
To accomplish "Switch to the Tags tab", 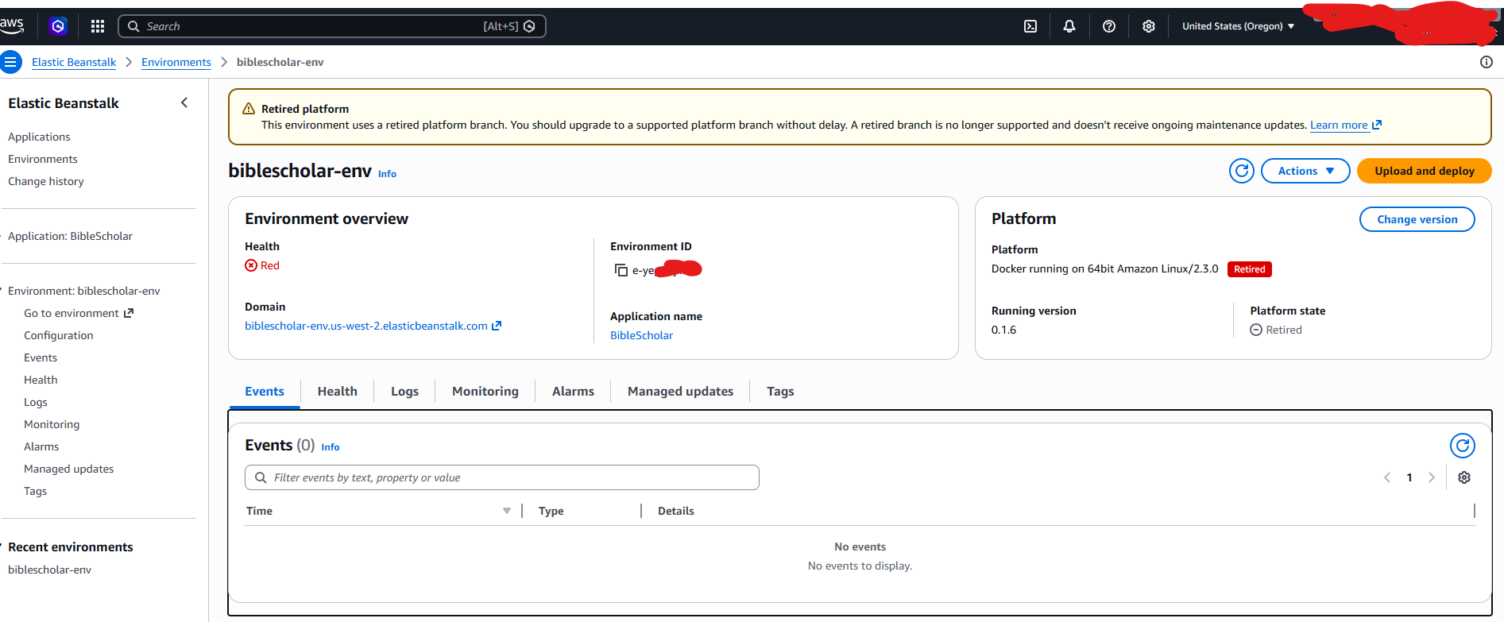I will coord(780,391).
